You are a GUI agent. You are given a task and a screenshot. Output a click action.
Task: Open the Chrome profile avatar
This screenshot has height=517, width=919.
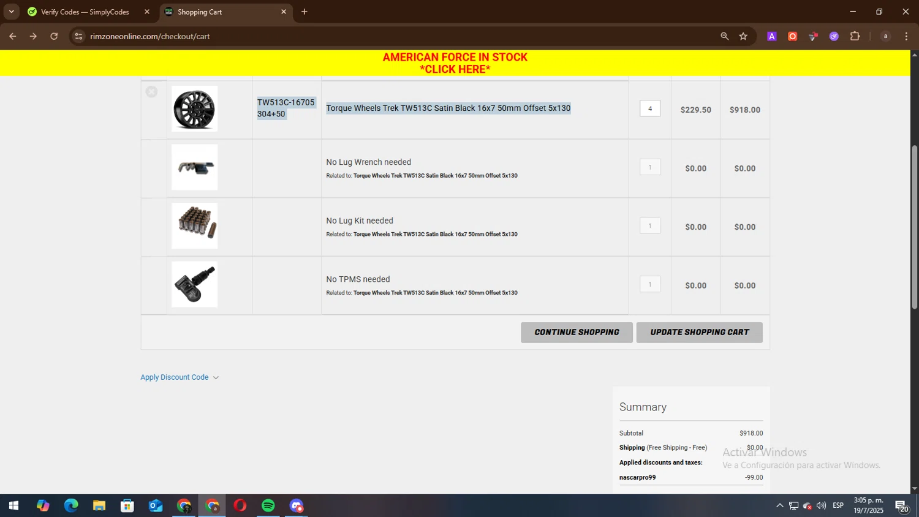885,36
